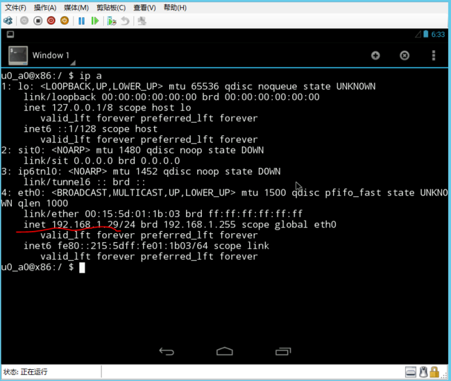Screen dimensions: 451x381
Task: Open the 媒体(M) menu
Action: [x=76, y=8]
